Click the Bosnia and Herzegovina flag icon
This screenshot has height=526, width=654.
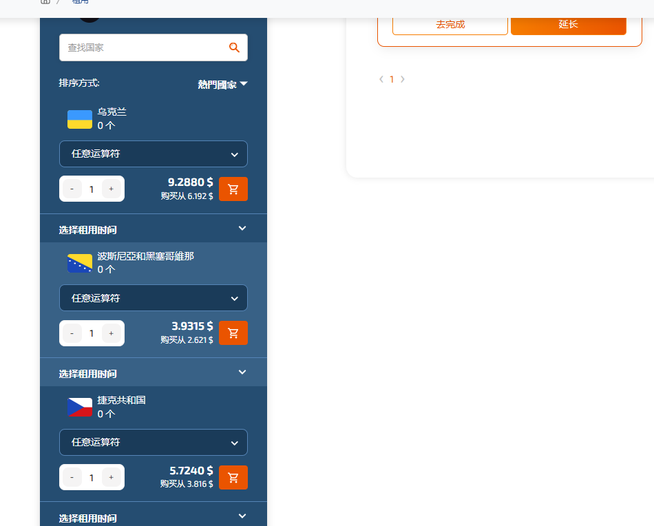click(x=79, y=263)
